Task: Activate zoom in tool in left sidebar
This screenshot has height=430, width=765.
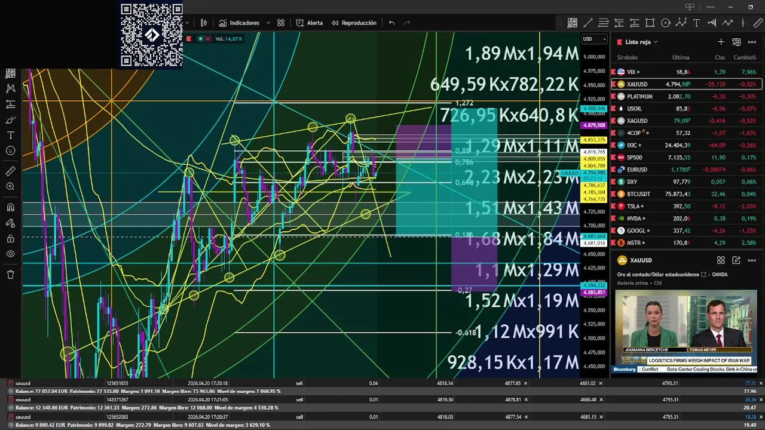Action: pyautogui.click(x=10, y=187)
